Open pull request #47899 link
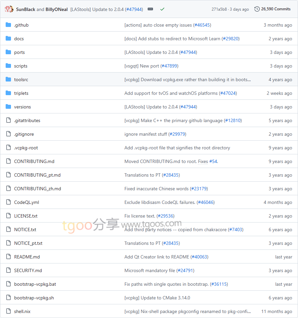The height and width of the screenshot is (318, 298). [169, 66]
